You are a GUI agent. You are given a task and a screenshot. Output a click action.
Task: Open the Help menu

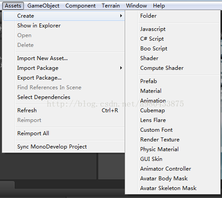(x=159, y=6)
